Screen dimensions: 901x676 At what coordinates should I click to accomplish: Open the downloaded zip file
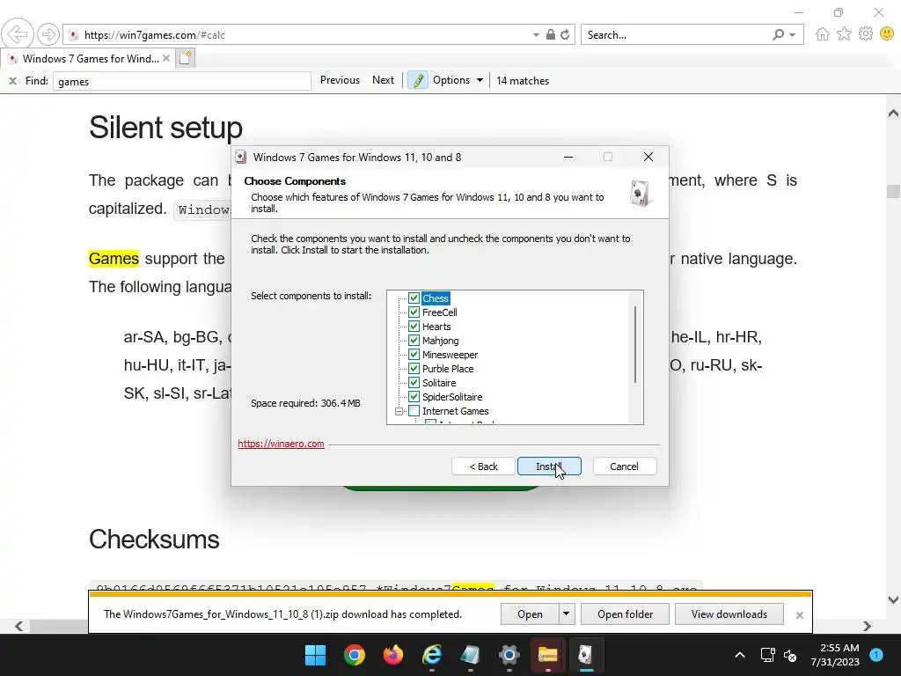(x=529, y=614)
